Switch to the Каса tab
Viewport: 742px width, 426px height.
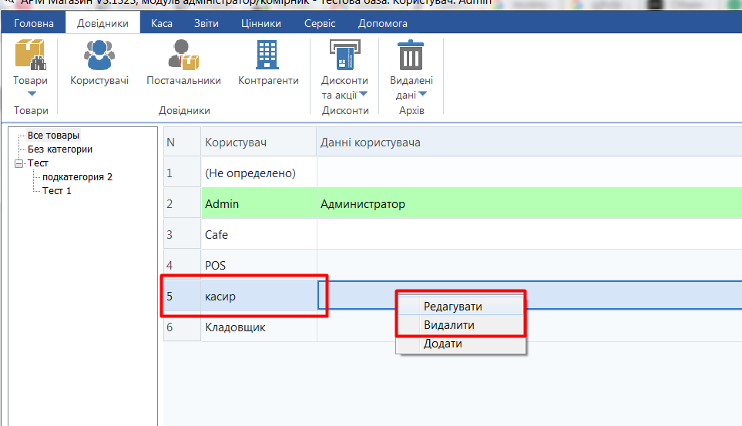(162, 23)
